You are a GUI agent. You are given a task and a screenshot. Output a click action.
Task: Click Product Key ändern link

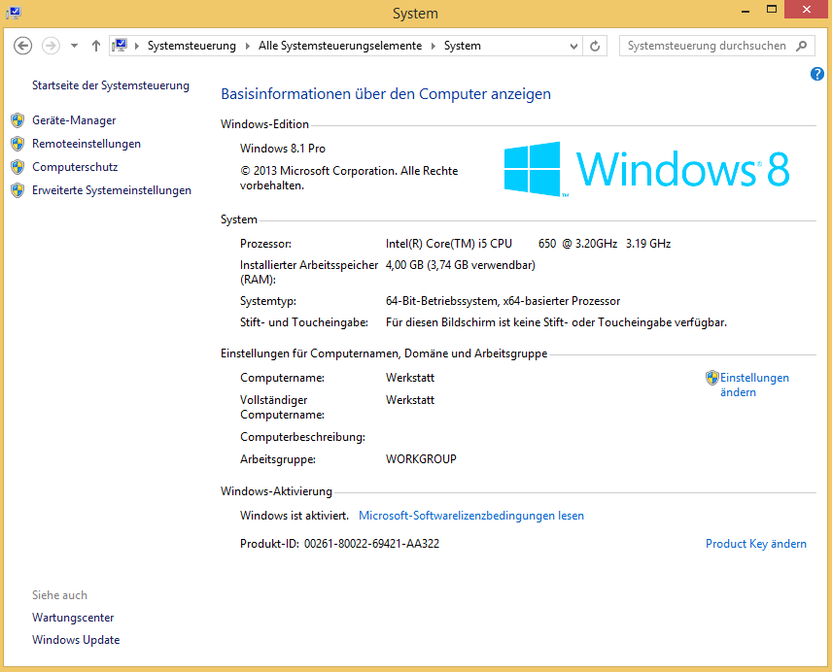[755, 544]
